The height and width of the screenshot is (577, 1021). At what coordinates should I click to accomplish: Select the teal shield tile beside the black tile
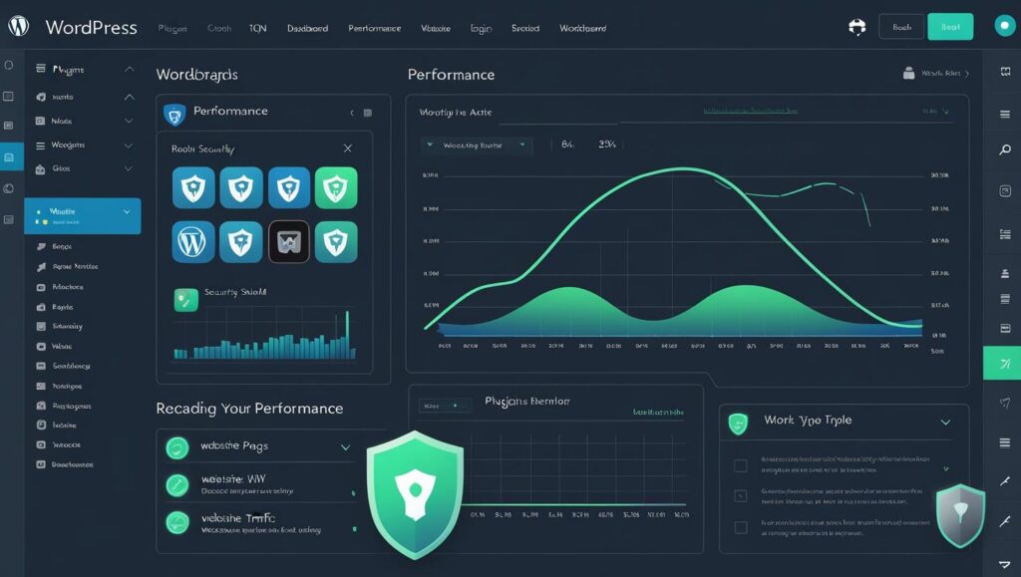point(336,242)
